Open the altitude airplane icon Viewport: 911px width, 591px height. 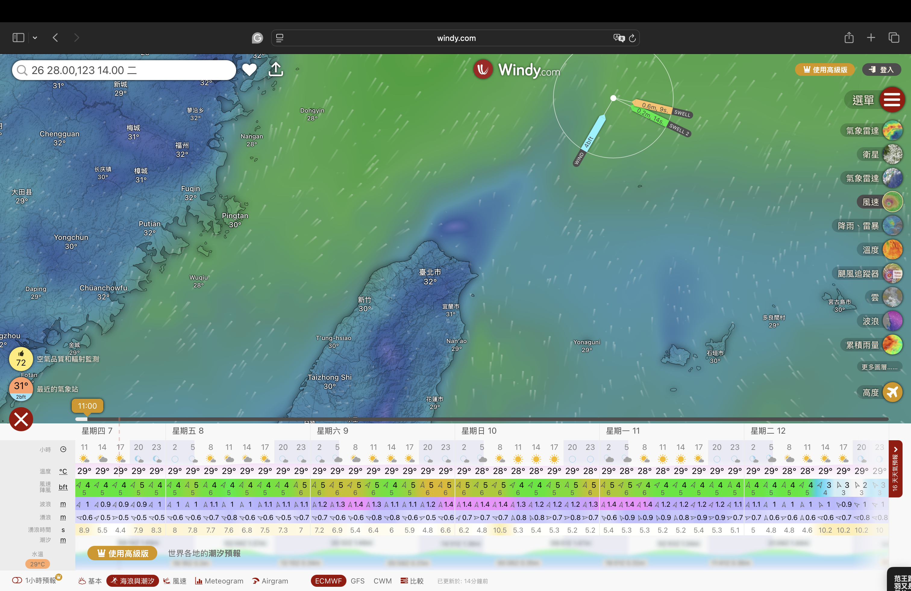pyautogui.click(x=892, y=392)
